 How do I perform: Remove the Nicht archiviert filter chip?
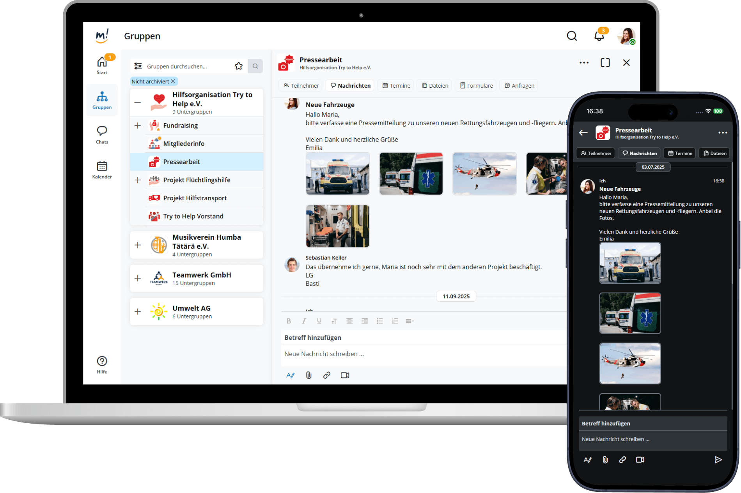[173, 81]
